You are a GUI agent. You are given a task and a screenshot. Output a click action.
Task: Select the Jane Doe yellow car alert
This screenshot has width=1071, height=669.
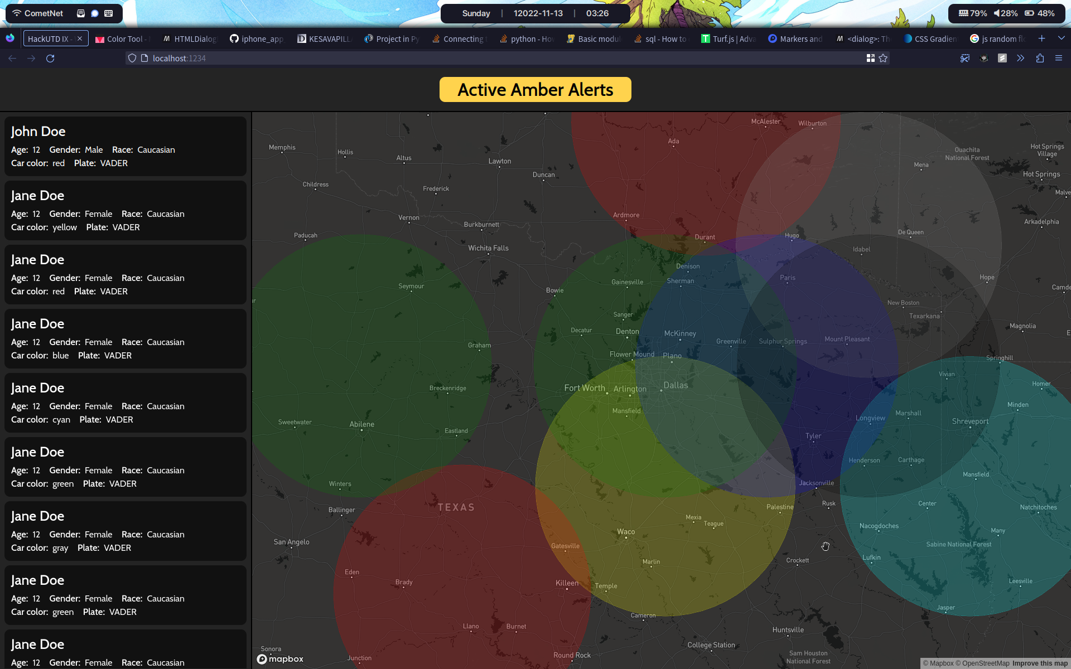[x=125, y=210]
